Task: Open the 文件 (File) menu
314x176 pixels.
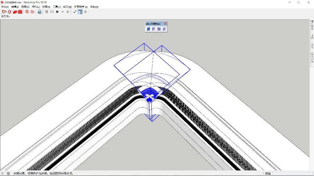Action: [5, 7]
